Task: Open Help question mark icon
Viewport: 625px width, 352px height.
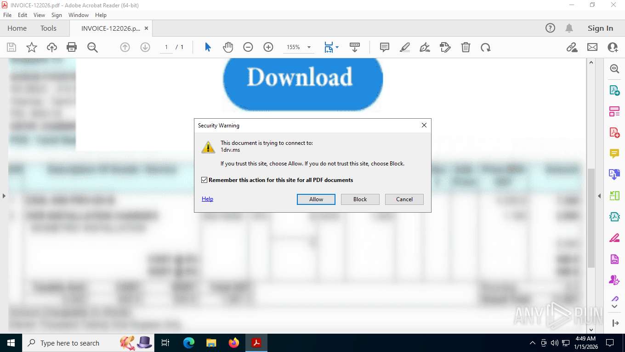Action: coord(550,28)
